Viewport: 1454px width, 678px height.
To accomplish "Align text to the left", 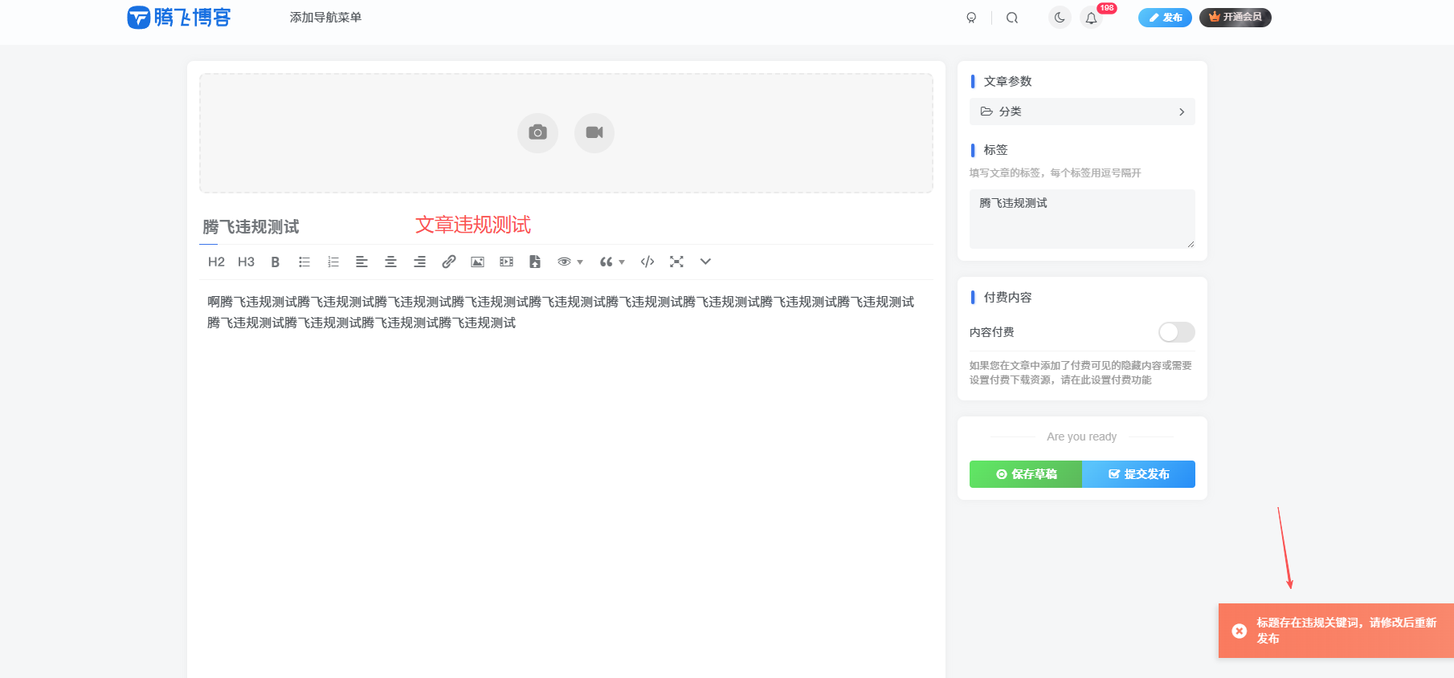I will (361, 262).
